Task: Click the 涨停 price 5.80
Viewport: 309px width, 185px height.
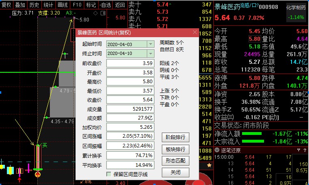Action: [x=255, y=78]
